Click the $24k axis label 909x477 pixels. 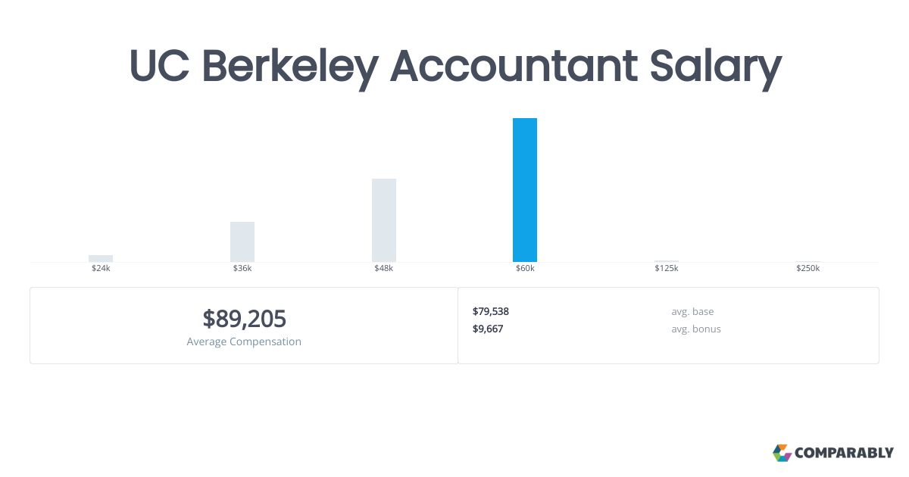101,269
